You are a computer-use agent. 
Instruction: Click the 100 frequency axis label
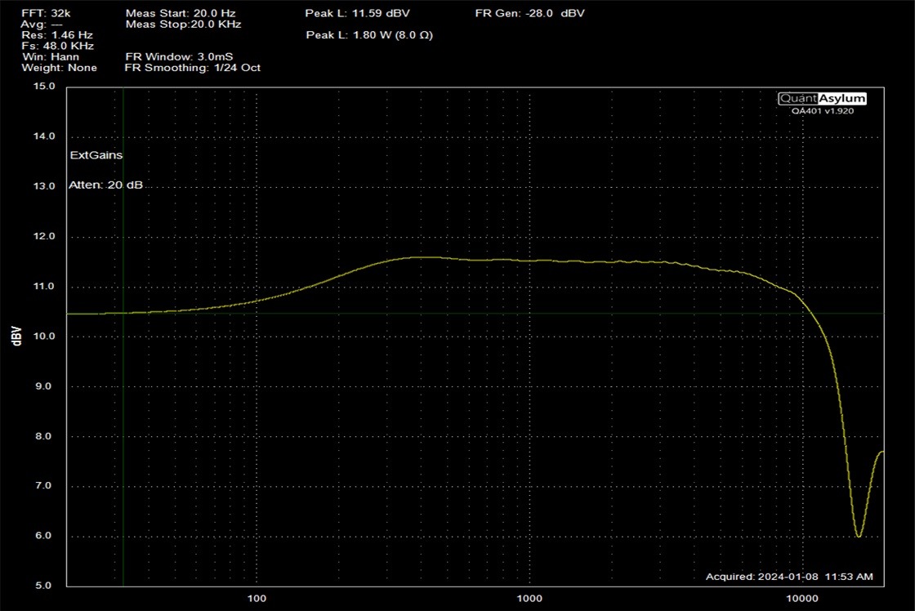pos(257,598)
